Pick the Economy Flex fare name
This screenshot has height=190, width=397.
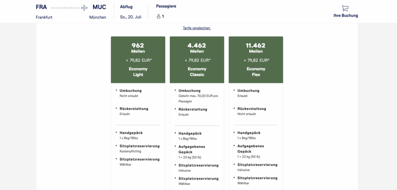256,72
